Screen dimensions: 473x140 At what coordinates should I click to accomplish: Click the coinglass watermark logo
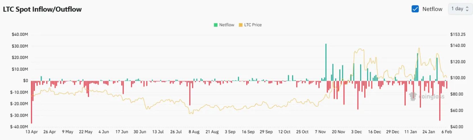coord(412,96)
